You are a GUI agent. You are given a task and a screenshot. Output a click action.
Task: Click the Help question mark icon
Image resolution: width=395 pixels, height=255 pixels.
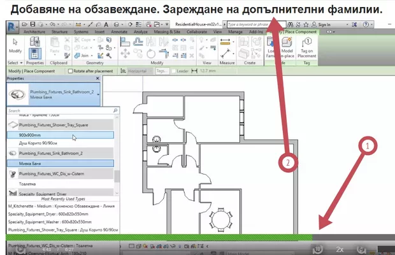click(366, 24)
